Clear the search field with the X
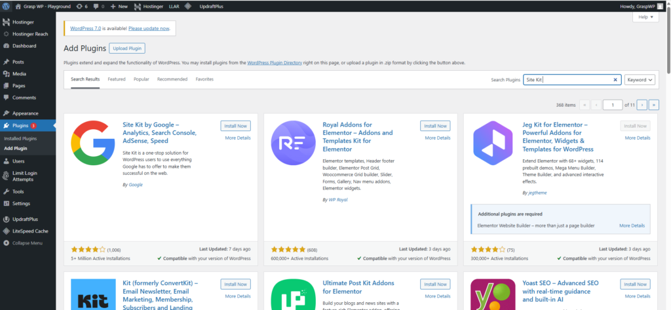Image resolution: width=671 pixels, height=310 pixels. point(615,80)
